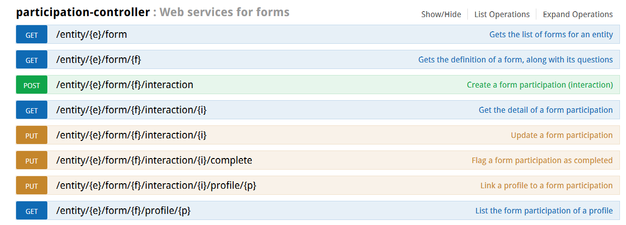Open the /interaction/{i}/profile/{p} path link

(x=156, y=186)
